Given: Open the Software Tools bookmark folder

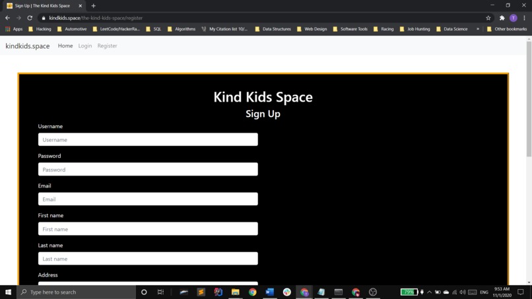Looking at the screenshot, I should pyautogui.click(x=350, y=29).
